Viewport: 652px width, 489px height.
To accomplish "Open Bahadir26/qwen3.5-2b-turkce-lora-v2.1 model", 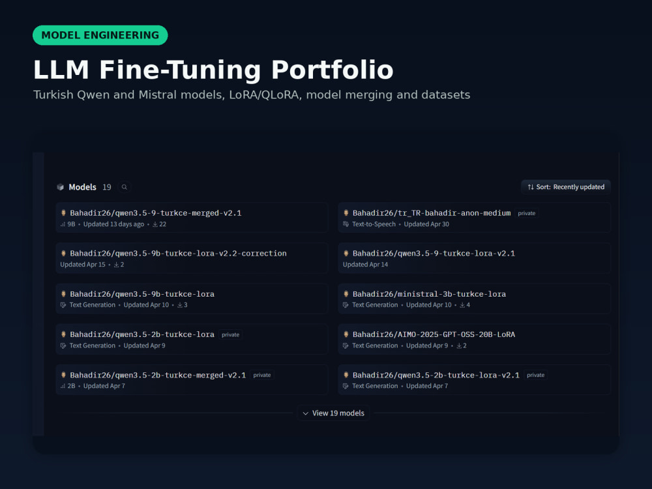I will [x=474, y=379].
